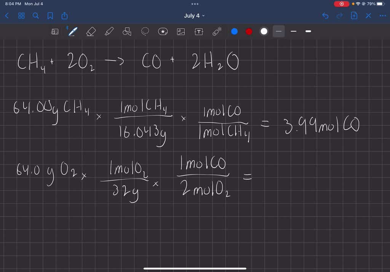Activate the Lasso selection tool

click(145, 32)
